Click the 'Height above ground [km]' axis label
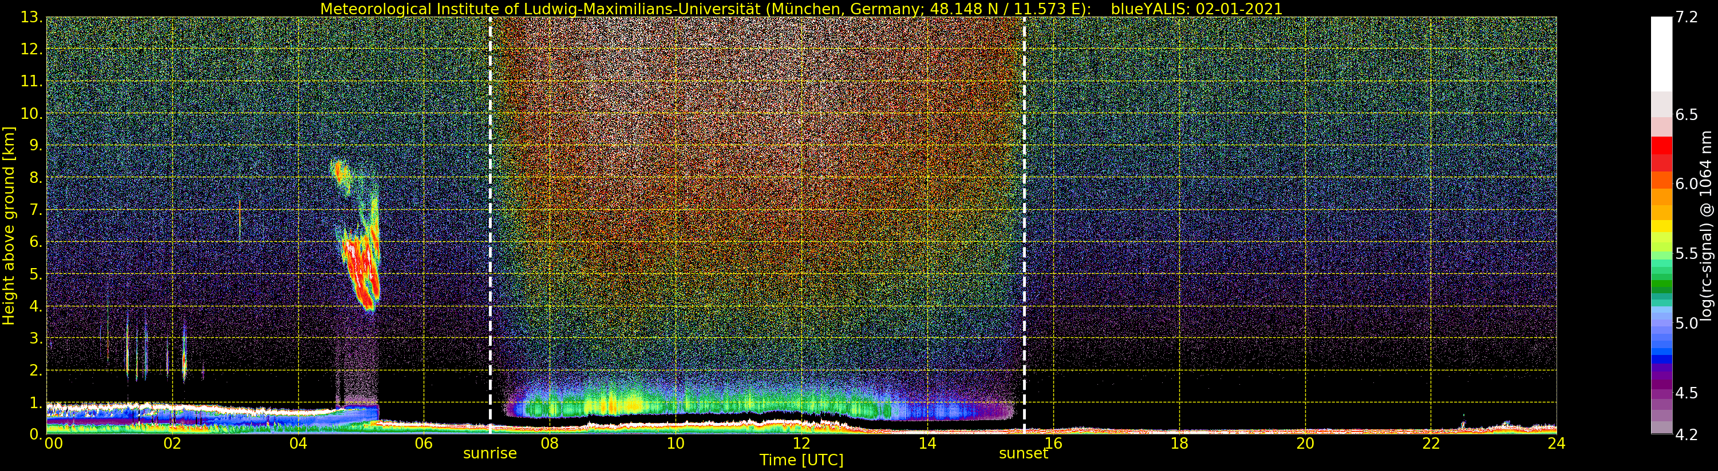 tap(9, 226)
